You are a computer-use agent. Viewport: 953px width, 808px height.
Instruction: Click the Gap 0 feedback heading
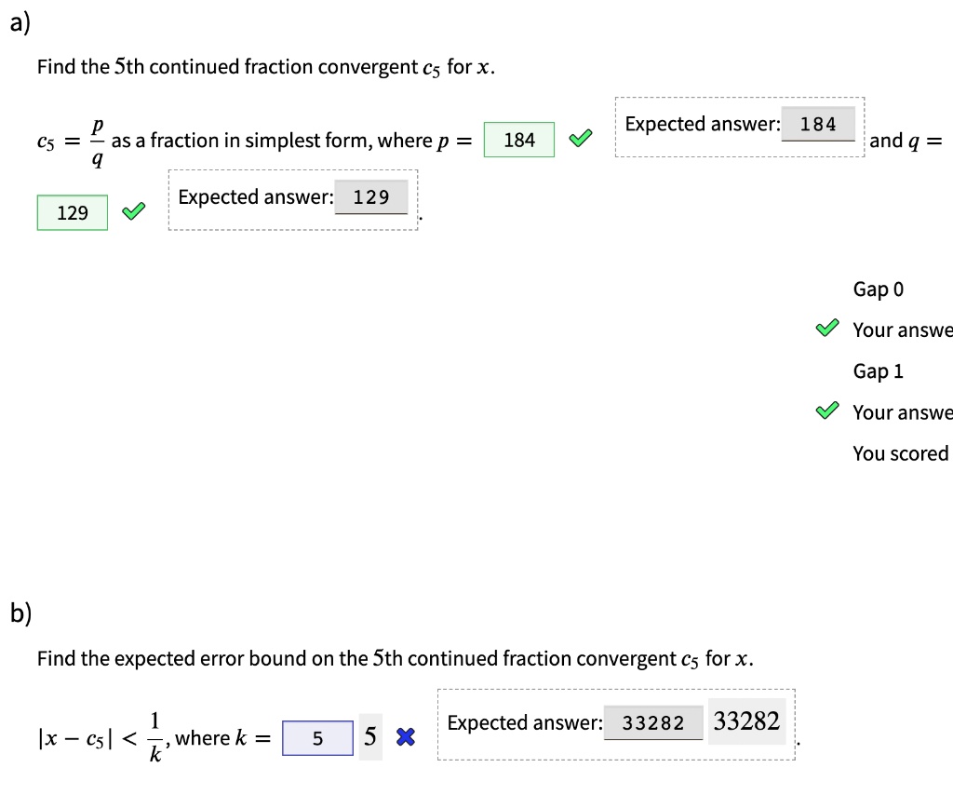879,289
